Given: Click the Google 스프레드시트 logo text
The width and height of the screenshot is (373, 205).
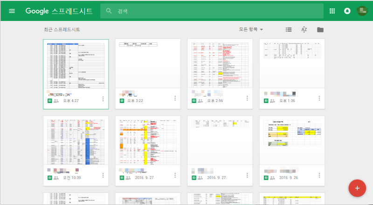Looking at the screenshot, I should click(59, 11).
